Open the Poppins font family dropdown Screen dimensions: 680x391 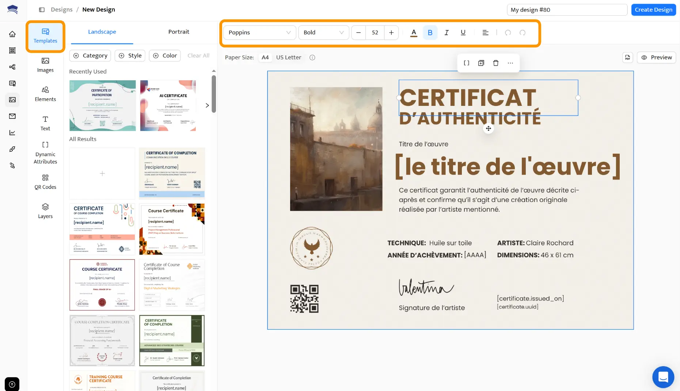click(259, 32)
